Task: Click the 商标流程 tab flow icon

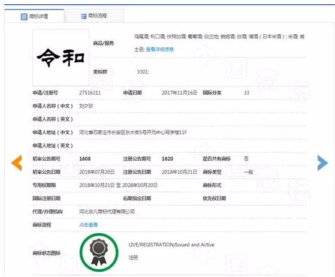Action: tap(84, 16)
